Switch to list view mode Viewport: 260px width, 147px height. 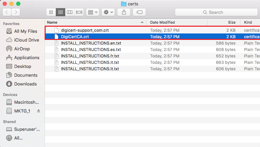[x=61, y=12]
